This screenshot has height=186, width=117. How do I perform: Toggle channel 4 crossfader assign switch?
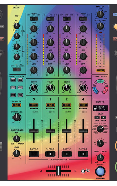point(83,154)
